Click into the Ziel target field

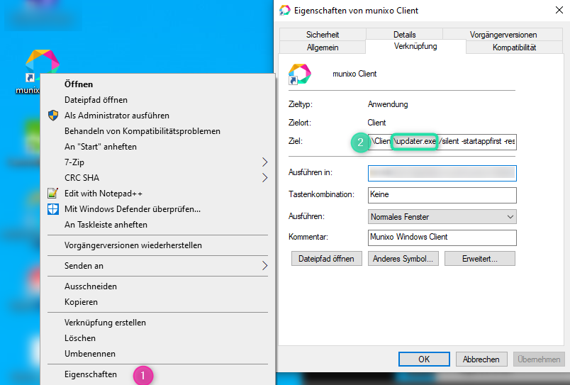442,141
